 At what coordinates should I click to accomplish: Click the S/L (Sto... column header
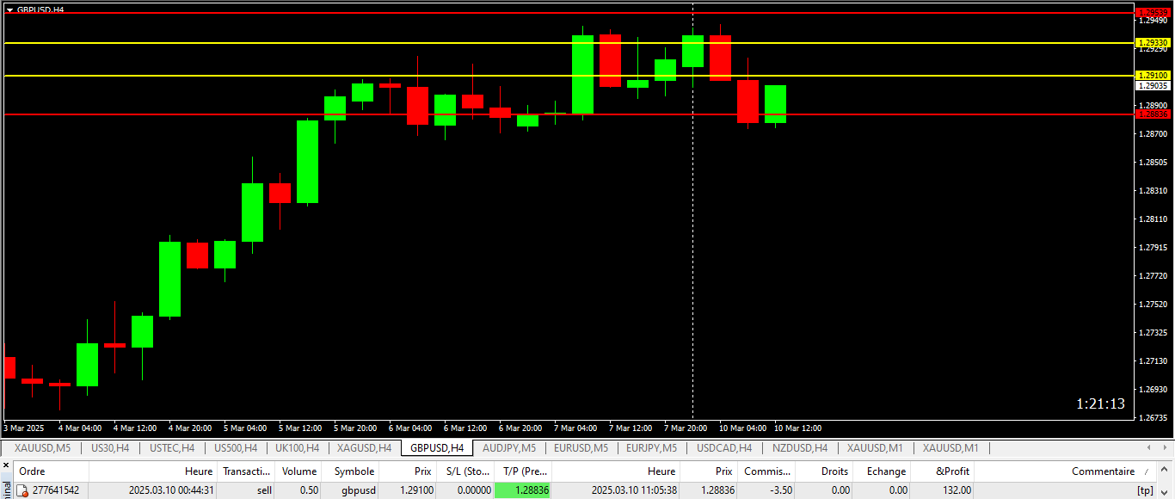tap(464, 471)
